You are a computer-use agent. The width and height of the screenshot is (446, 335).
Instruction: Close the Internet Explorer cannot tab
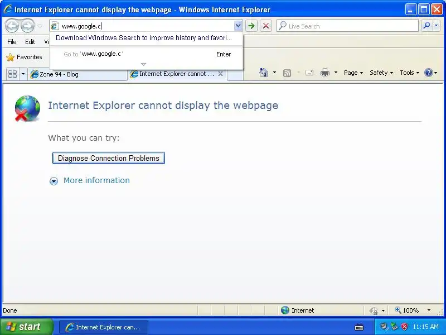pyautogui.click(x=220, y=74)
